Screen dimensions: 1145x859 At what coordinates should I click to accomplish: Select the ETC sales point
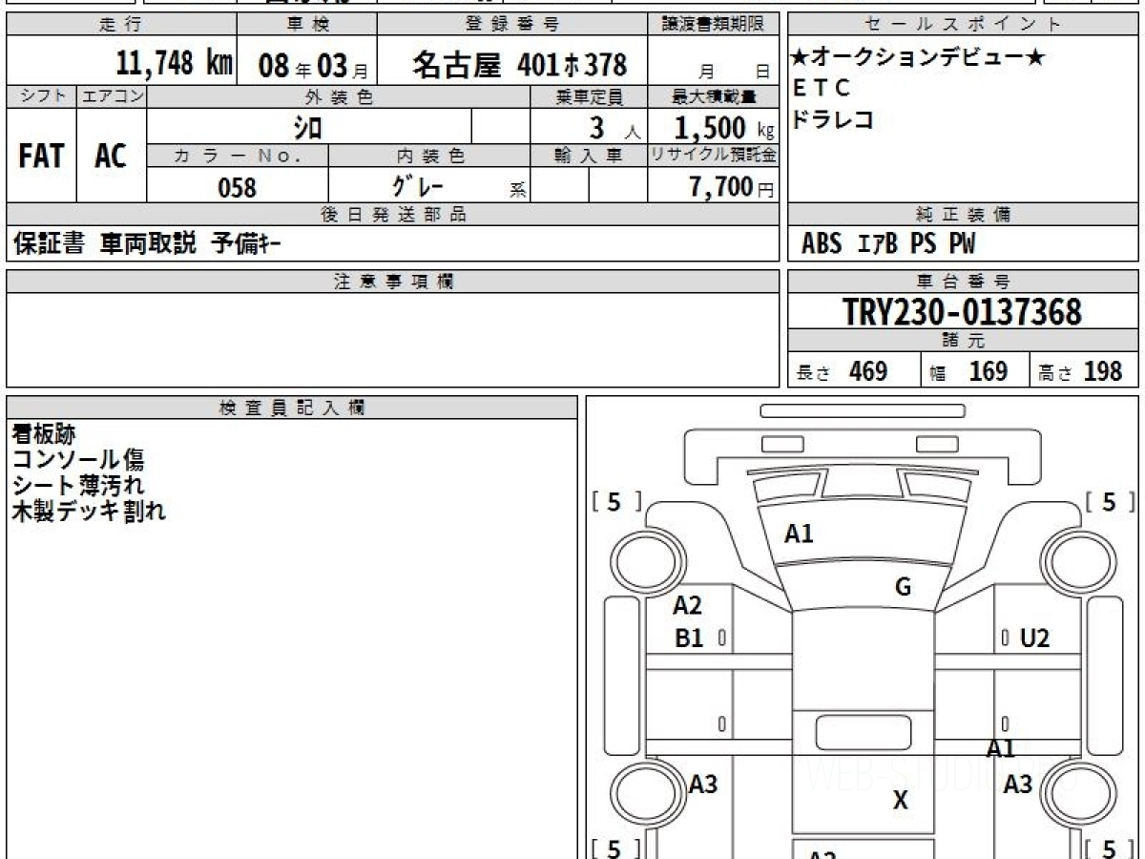(x=822, y=89)
